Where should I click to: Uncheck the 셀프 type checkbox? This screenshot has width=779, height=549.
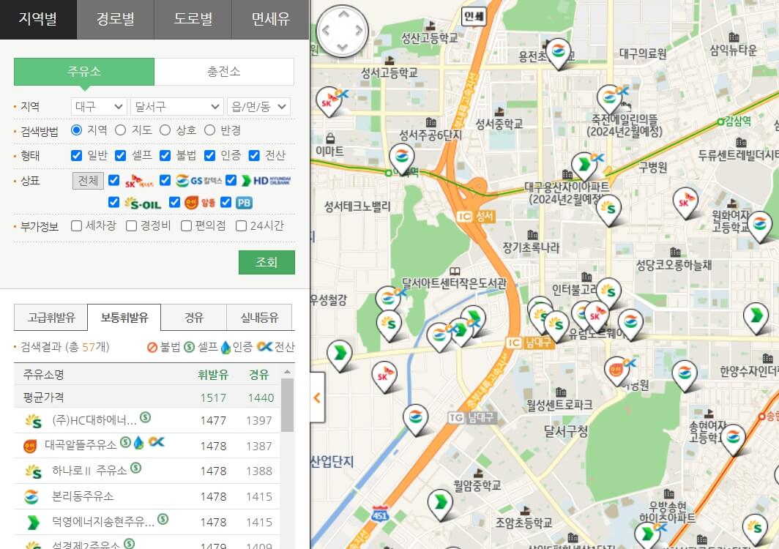(120, 155)
